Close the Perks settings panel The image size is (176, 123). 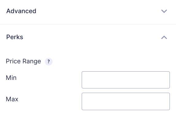[88, 37]
